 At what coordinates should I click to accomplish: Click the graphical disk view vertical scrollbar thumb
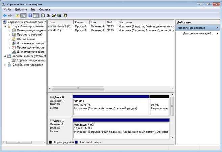[172, 106]
